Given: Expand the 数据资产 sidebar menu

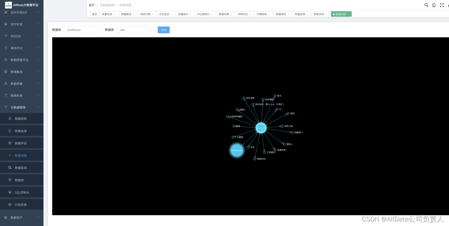Looking at the screenshot, I should click(22, 218).
